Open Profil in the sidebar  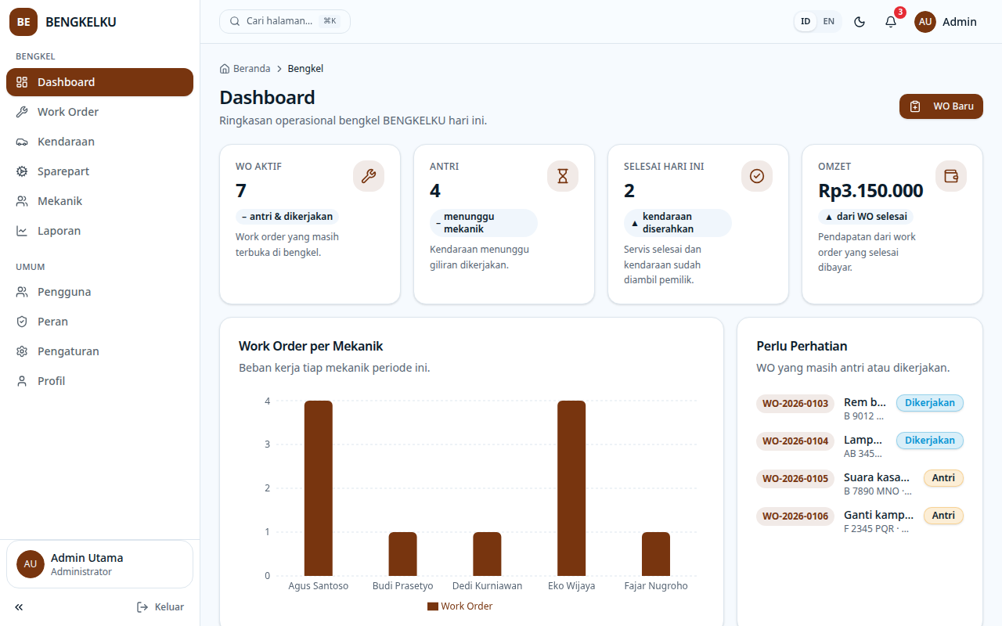point(100,381)
